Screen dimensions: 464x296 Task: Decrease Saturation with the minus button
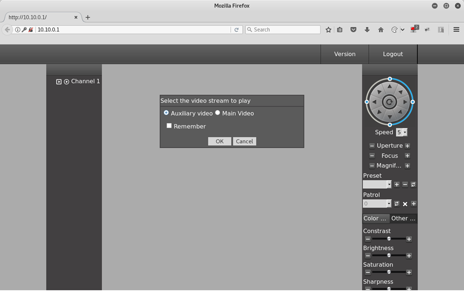click(368, 272)
